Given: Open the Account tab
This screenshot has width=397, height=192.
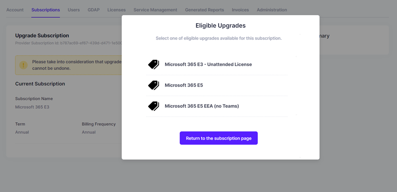Looking at the screenshot, I should (x=15, y=10).
